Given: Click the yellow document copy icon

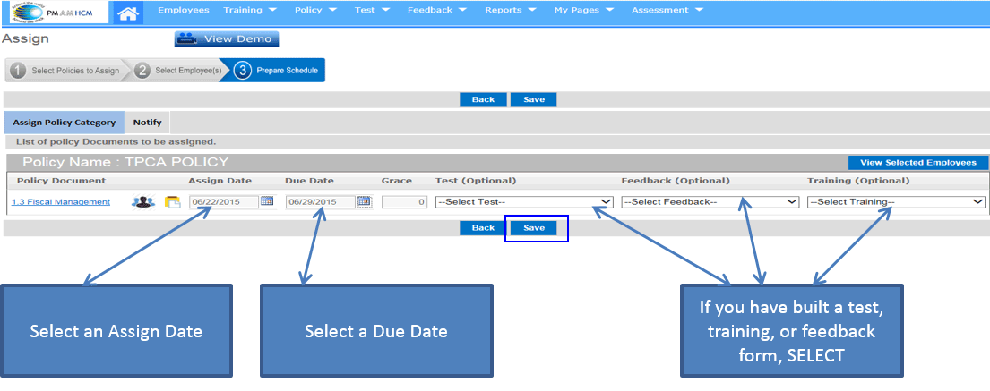Looking at the screenshot, I should [x=172, y=202].
